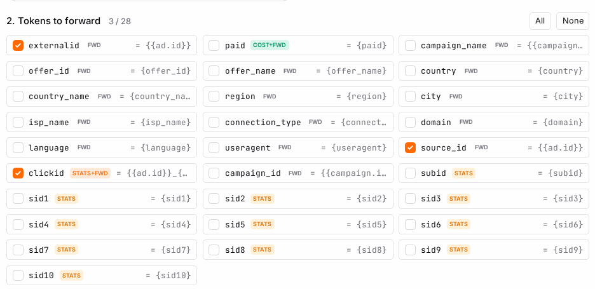Check the campaign_id token box
This screenshot has width=595, height=289.
(x=214, y=173)
